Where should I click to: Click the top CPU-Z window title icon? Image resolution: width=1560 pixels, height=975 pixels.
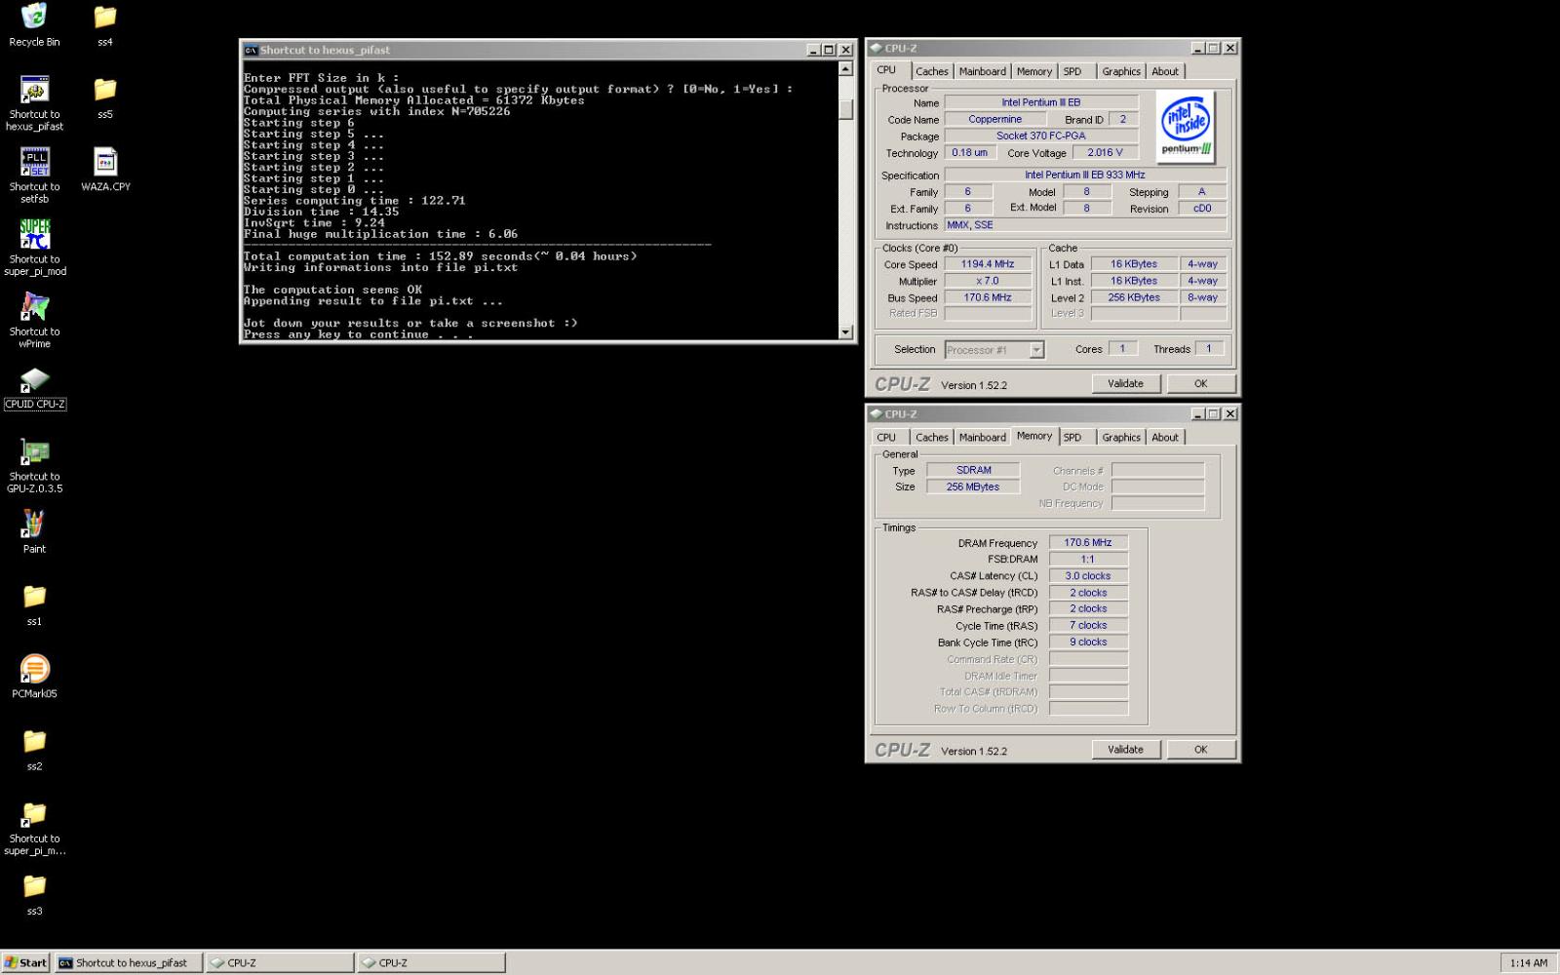tap(876, 48)
